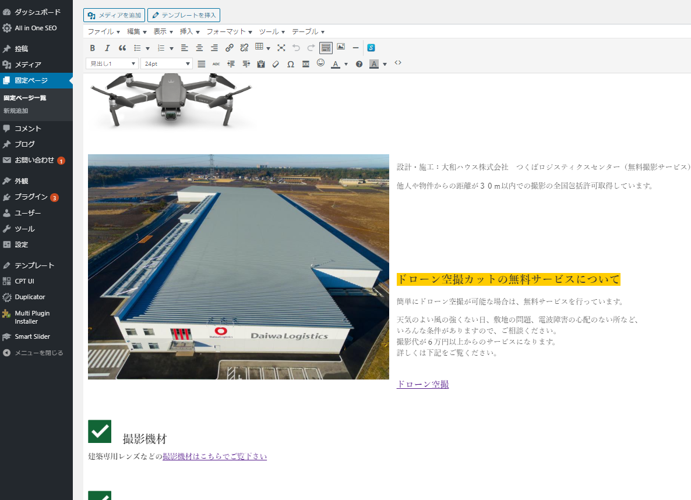Open the 見出し1 format dropdown
This screenshot has width=691, height=500.
(x=112, y=64)
